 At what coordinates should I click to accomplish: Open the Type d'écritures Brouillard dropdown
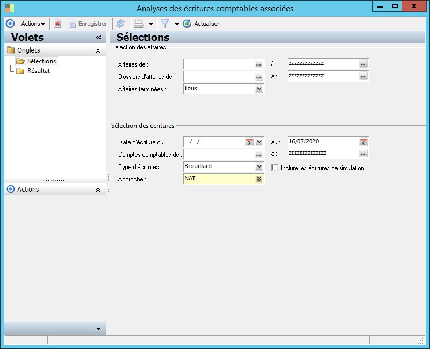tap(259, 166)
